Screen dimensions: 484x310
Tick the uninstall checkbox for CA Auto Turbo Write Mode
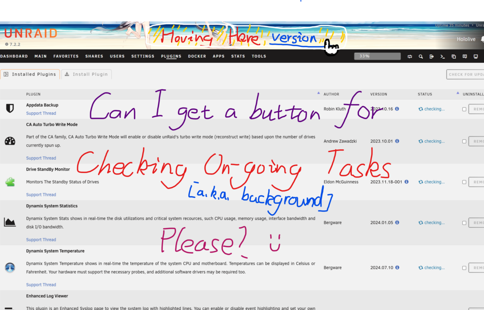coord(464,141)
